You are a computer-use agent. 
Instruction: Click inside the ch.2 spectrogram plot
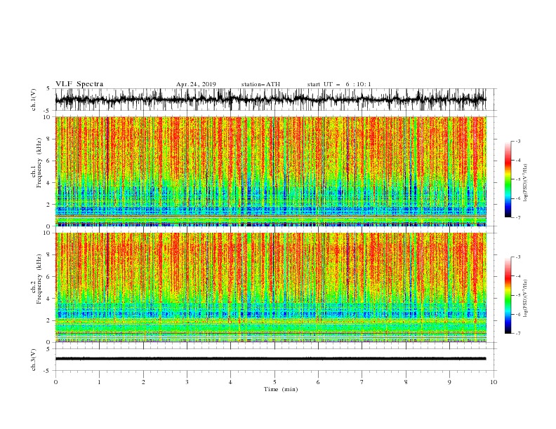(x=271, y=287)
